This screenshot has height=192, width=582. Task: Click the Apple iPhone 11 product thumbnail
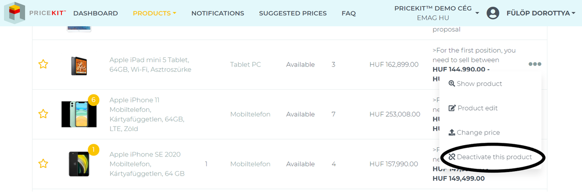79,114
